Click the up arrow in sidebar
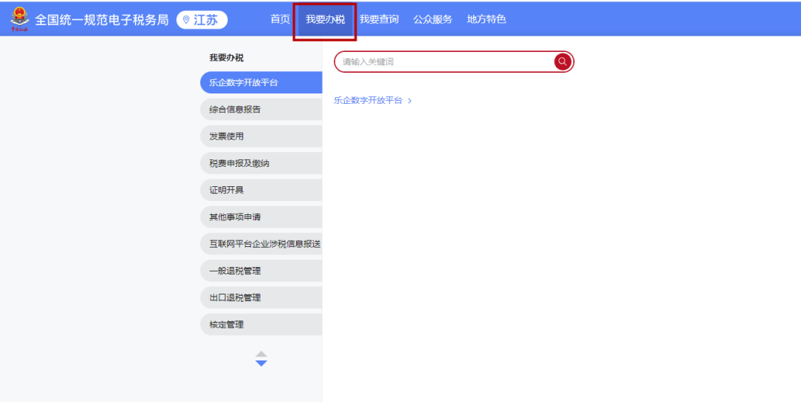The height and width of the screenshot is (402, 801). pos(261,354)
